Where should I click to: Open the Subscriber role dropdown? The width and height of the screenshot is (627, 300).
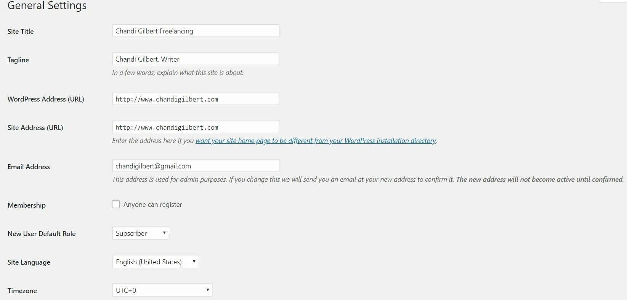141,233
